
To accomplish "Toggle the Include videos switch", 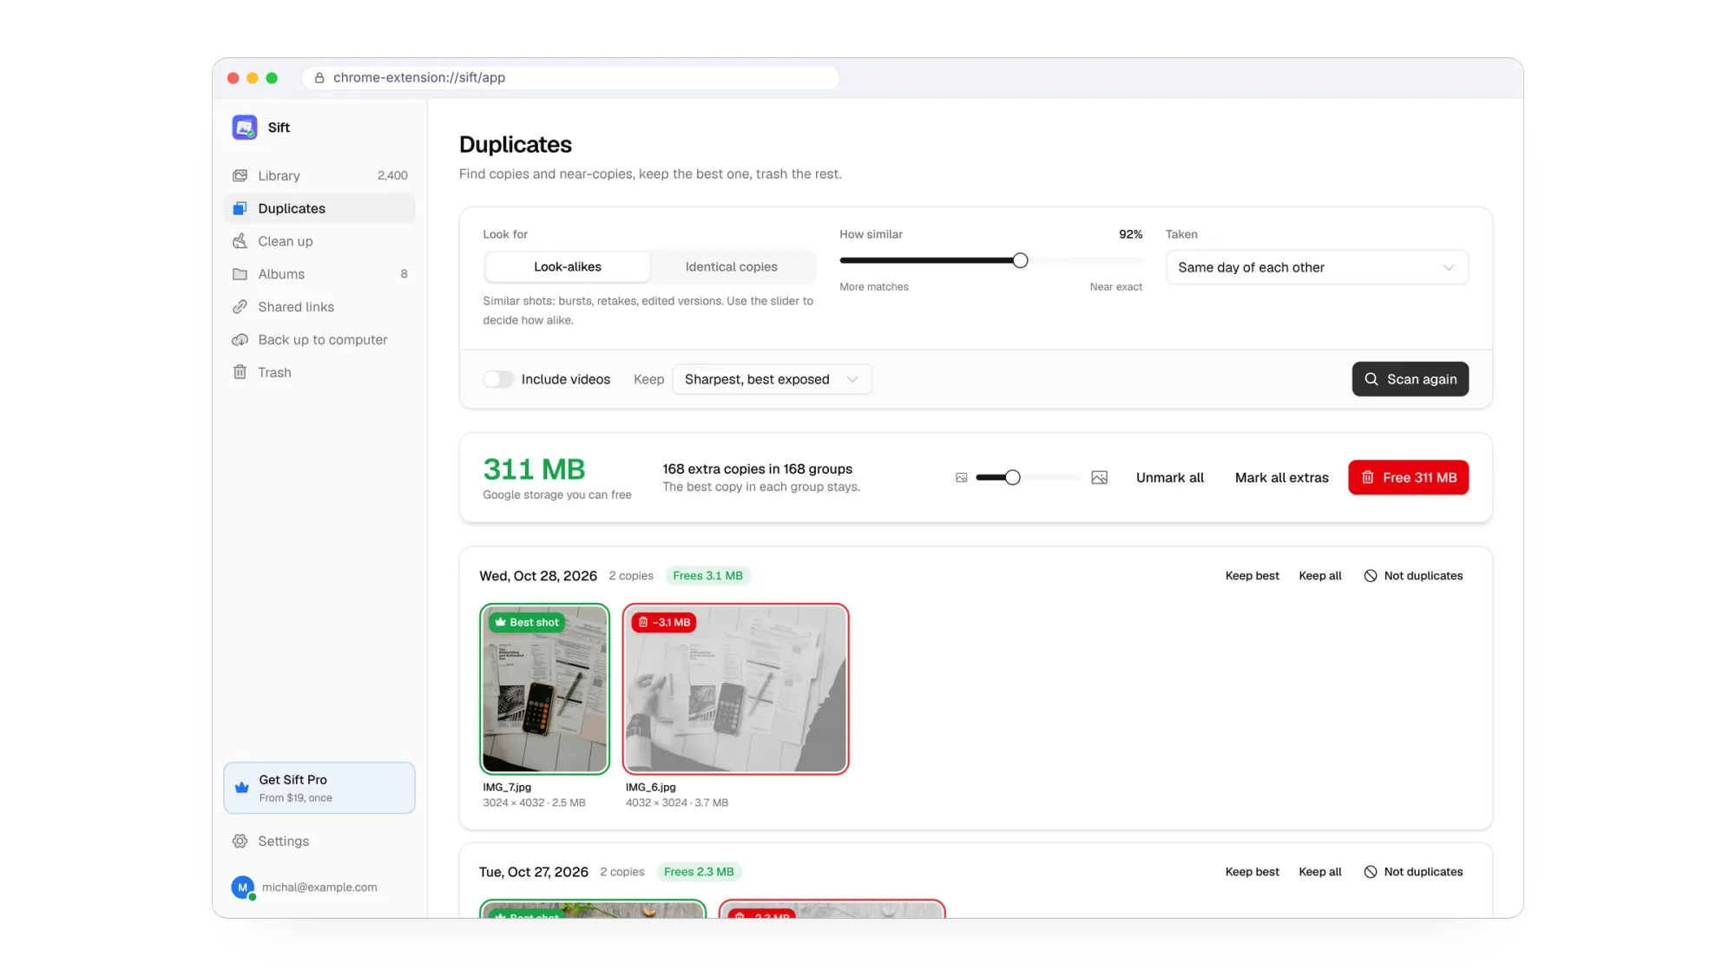I will coord(498,380).
